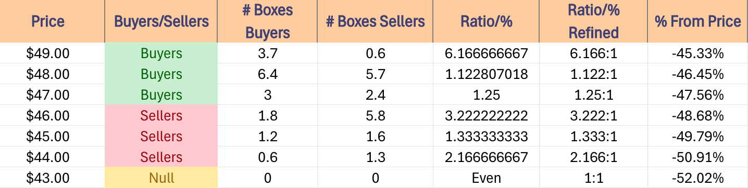Viewport: 748px width, 188px height.
Task: Click the # Boxes Sellers header cell
Action: (375, 21)
